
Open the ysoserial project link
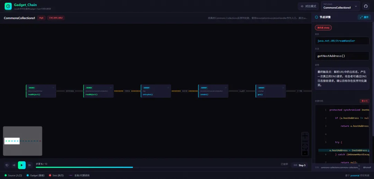(355, 176)
